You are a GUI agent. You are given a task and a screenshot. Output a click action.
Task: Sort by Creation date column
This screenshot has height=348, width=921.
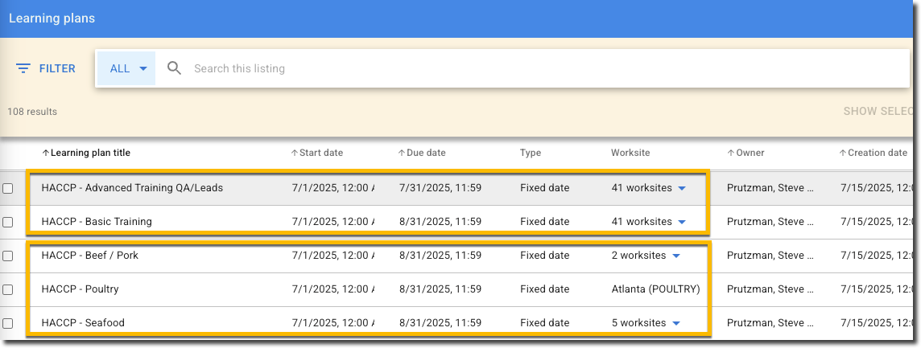tap(873, 153)
